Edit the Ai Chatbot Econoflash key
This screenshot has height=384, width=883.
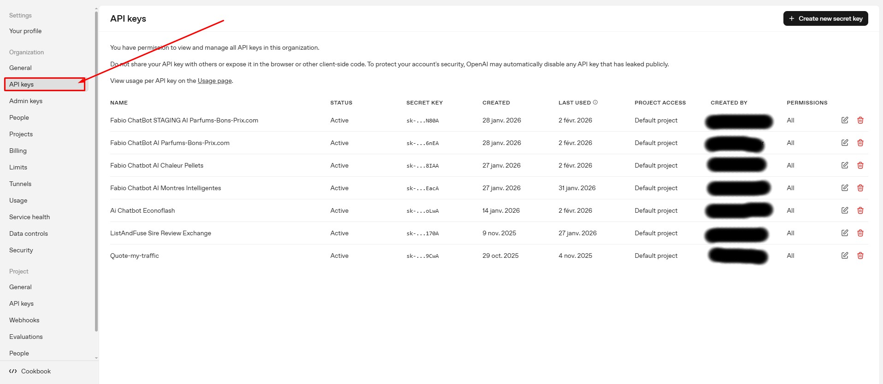tap(845, 210)
